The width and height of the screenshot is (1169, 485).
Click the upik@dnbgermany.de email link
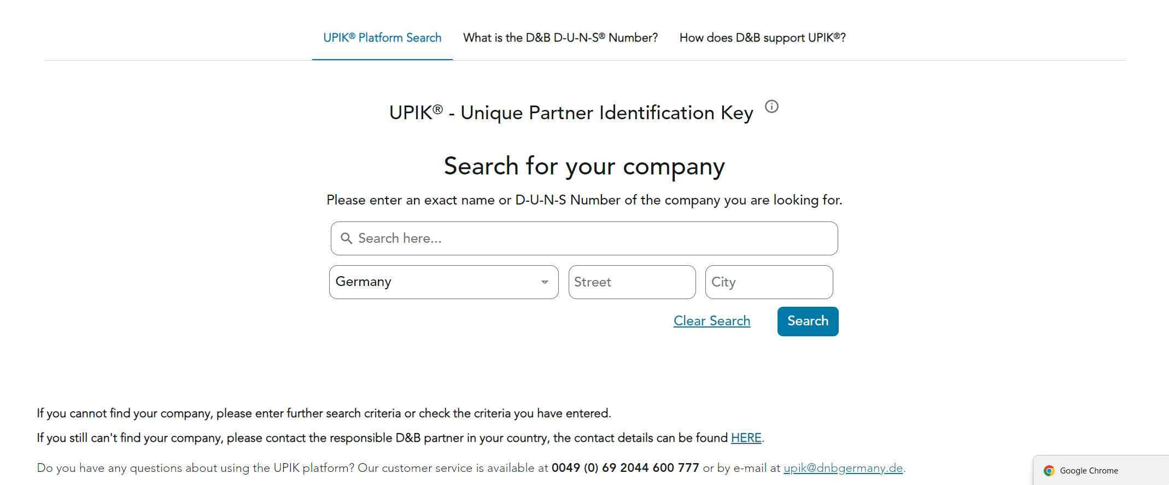[843, 468]
